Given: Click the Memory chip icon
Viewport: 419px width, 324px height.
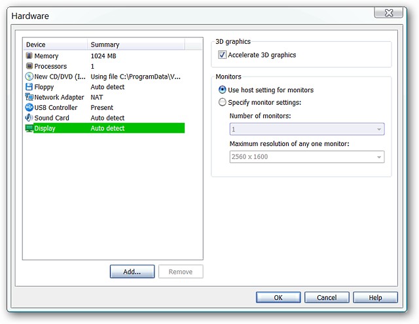Looking at the screenshot, I should tap(29, 56).
